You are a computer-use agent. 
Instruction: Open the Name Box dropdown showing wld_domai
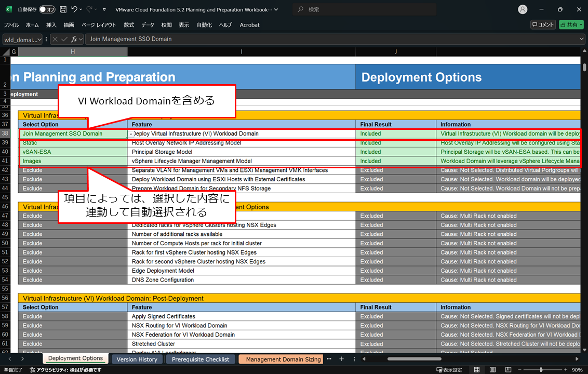tap(39, 39)
